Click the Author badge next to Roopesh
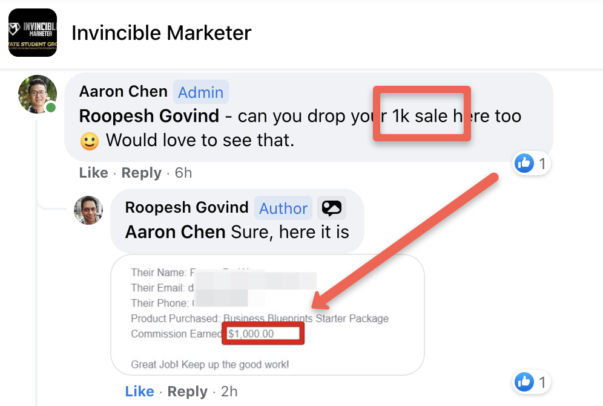Screen dimensions: 603x406 pyautogui.click(x=283, y=208)
